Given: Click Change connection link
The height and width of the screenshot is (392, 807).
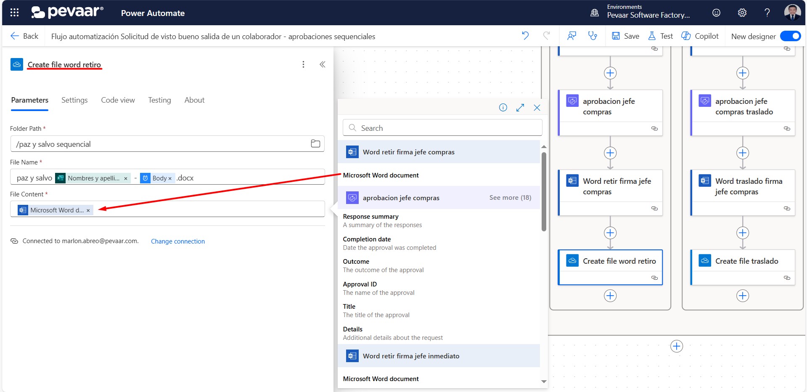Looking at the screenshot, I should pyautogui.click(x=178, y=241).
